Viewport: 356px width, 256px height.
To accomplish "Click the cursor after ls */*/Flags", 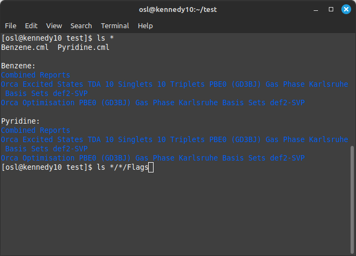I will pyautogui.click(x=151, y=168).
